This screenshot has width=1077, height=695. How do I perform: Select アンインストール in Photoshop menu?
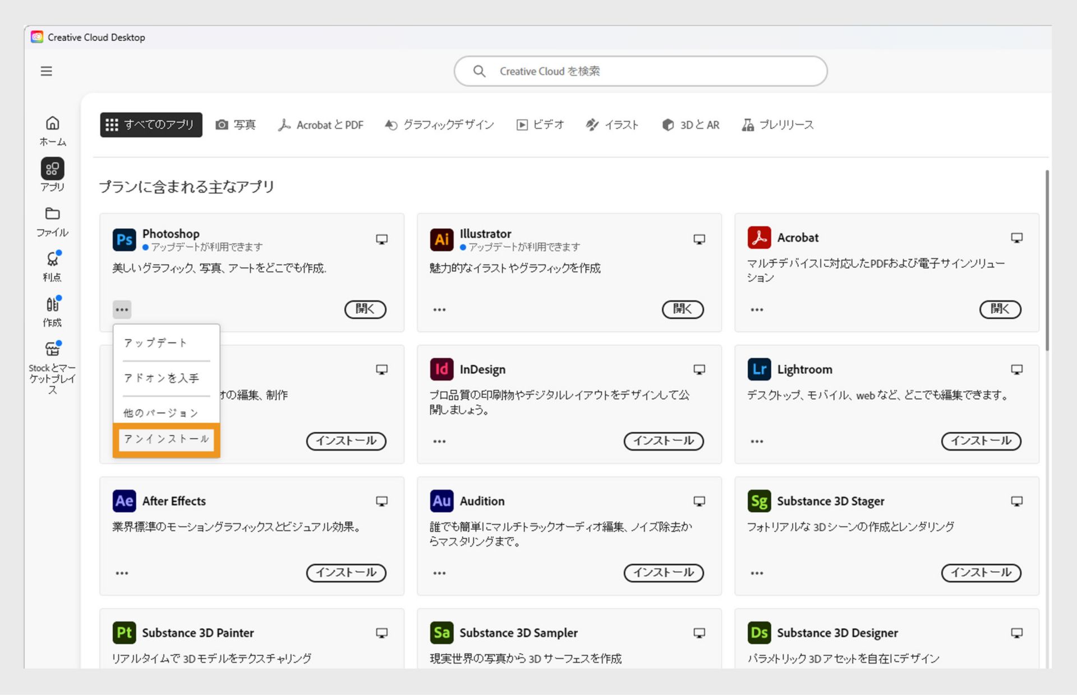click(166, 439)
